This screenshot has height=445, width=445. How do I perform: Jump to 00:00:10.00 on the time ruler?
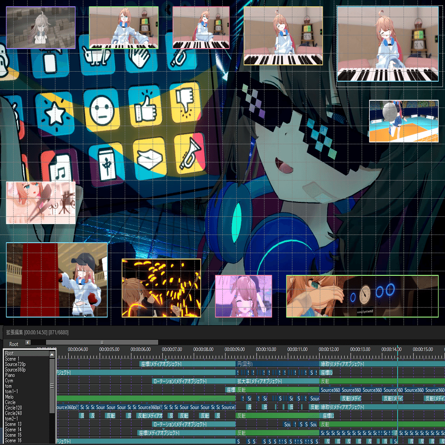click(266, 349)
